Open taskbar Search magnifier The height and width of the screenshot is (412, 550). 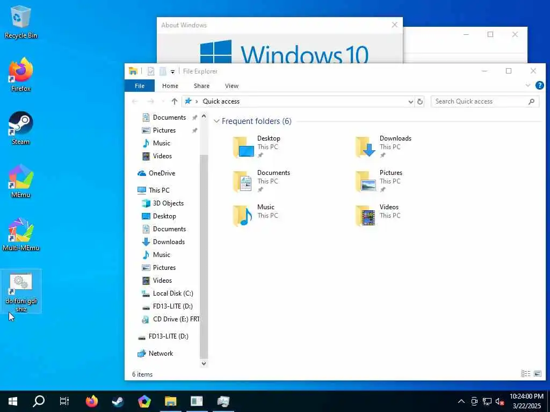(39, 401)
